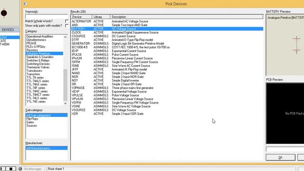Toggle Show only parts with models
Image resolution: width=304 pixels, height=171 pixels.
point(66,26)
